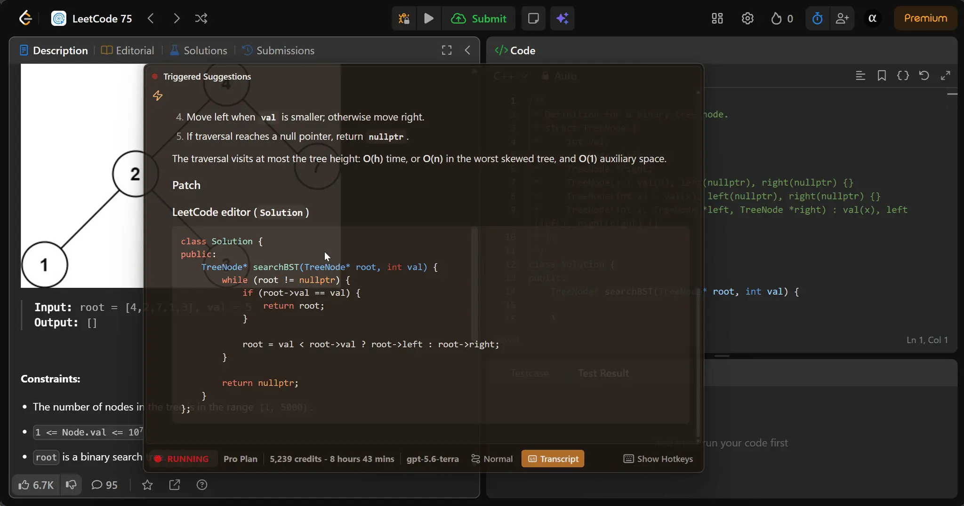The width and height of the screenshot is (964, 506).
Task: Submit the solution
Action: click(479, 18)
